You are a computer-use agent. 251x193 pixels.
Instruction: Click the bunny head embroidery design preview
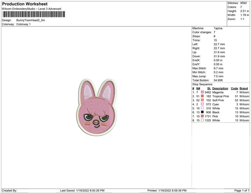(96, 107)
